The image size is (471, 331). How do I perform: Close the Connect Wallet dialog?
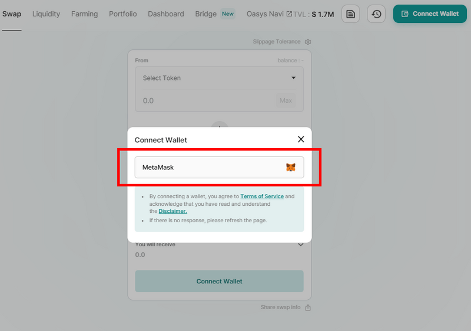point(301,139)
